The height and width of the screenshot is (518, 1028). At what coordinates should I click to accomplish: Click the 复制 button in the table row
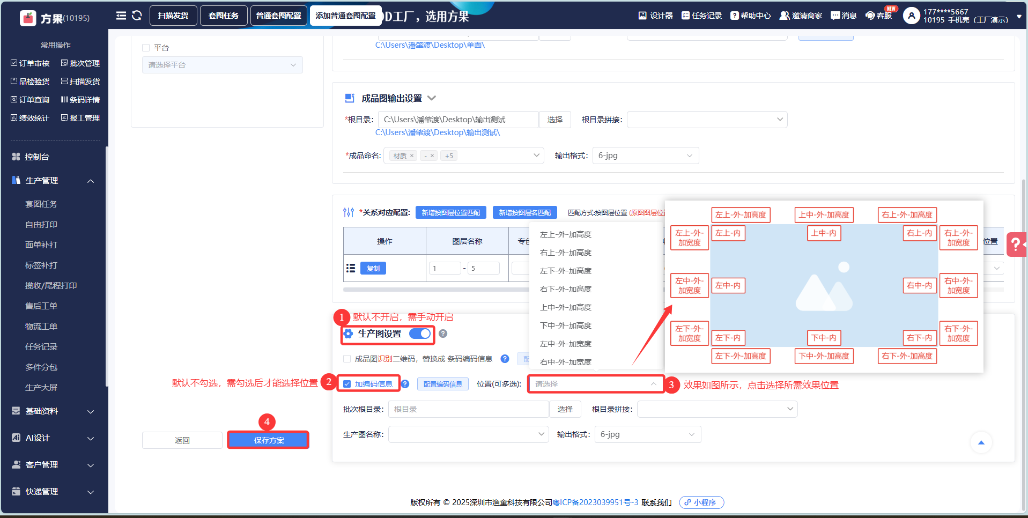[x=373, y=268]
